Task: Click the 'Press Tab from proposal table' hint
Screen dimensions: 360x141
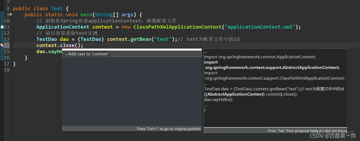Action: pyautogui.click(x=307, y=131)
